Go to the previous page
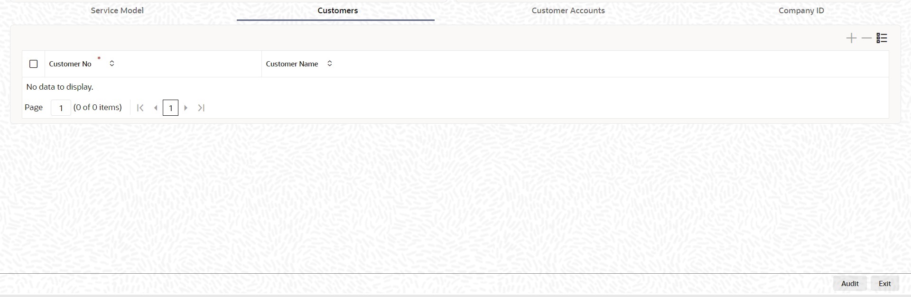Image resolution: width=911 pixels, height=297 pixels. tap(156, 108)
